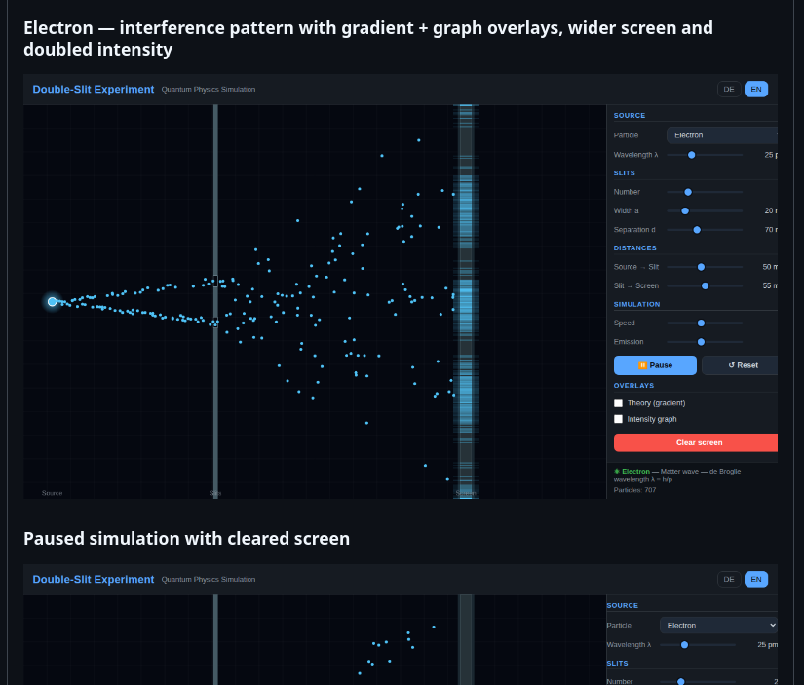Switch to DE in the paused simulation panel
This screenshot has width=804, height=685.
(x=729, y=580)
